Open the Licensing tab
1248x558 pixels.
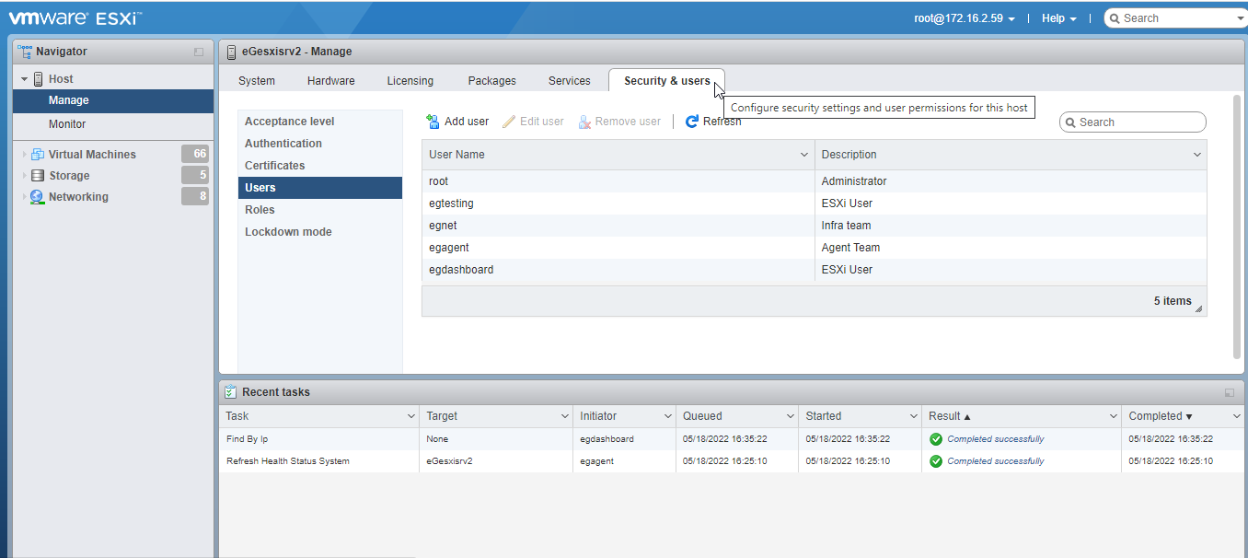(x=410, y=81)
